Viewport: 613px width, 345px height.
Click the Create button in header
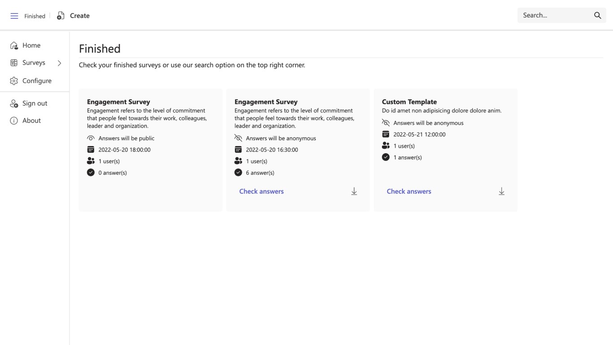point(79,16)
